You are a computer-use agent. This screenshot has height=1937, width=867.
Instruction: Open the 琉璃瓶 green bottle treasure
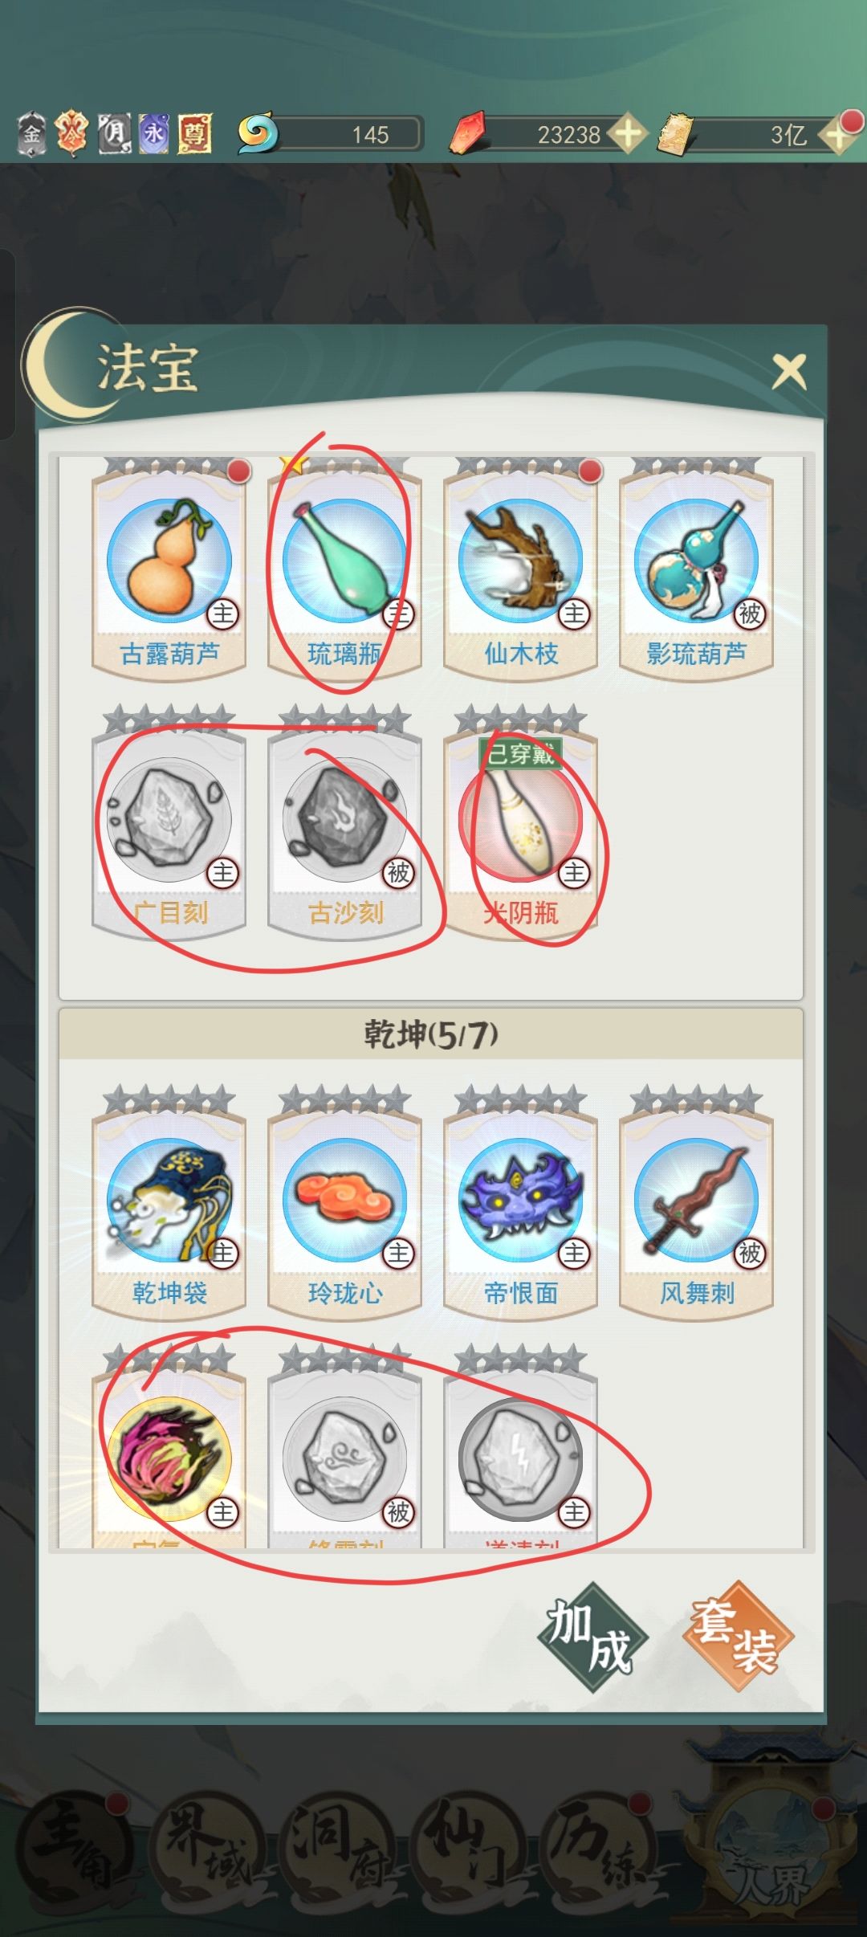[x=344, y=570]
